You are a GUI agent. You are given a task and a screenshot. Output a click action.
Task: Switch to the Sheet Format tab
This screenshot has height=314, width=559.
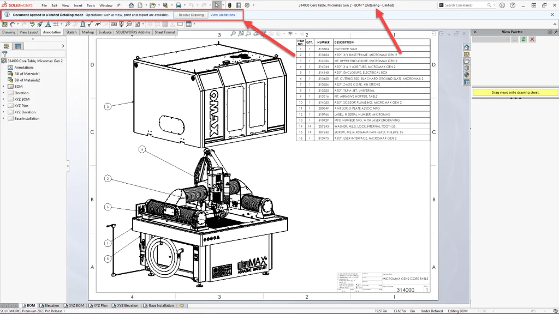pos(165,32)
